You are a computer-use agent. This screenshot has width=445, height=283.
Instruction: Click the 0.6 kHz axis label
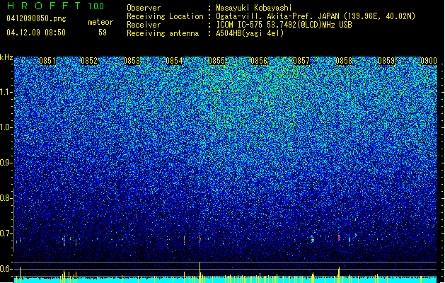pos(6,269)
